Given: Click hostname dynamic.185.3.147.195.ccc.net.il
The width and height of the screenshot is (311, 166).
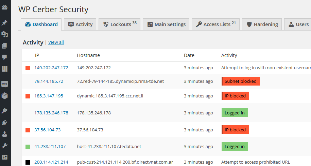Looking at the screenshot, I should [110, 96].
